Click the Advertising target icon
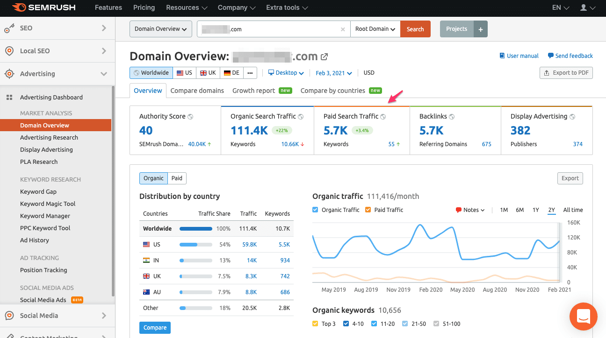 click(x=9, y=74)
